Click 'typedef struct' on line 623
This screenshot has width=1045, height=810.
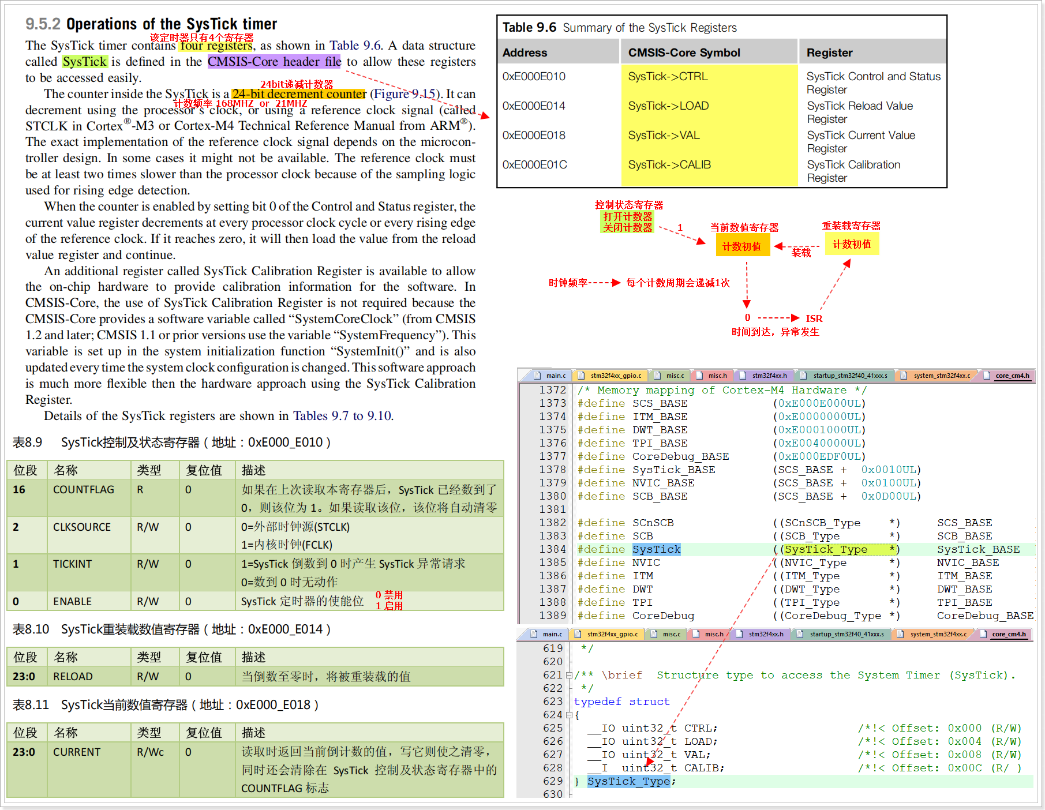click(622, 702)
